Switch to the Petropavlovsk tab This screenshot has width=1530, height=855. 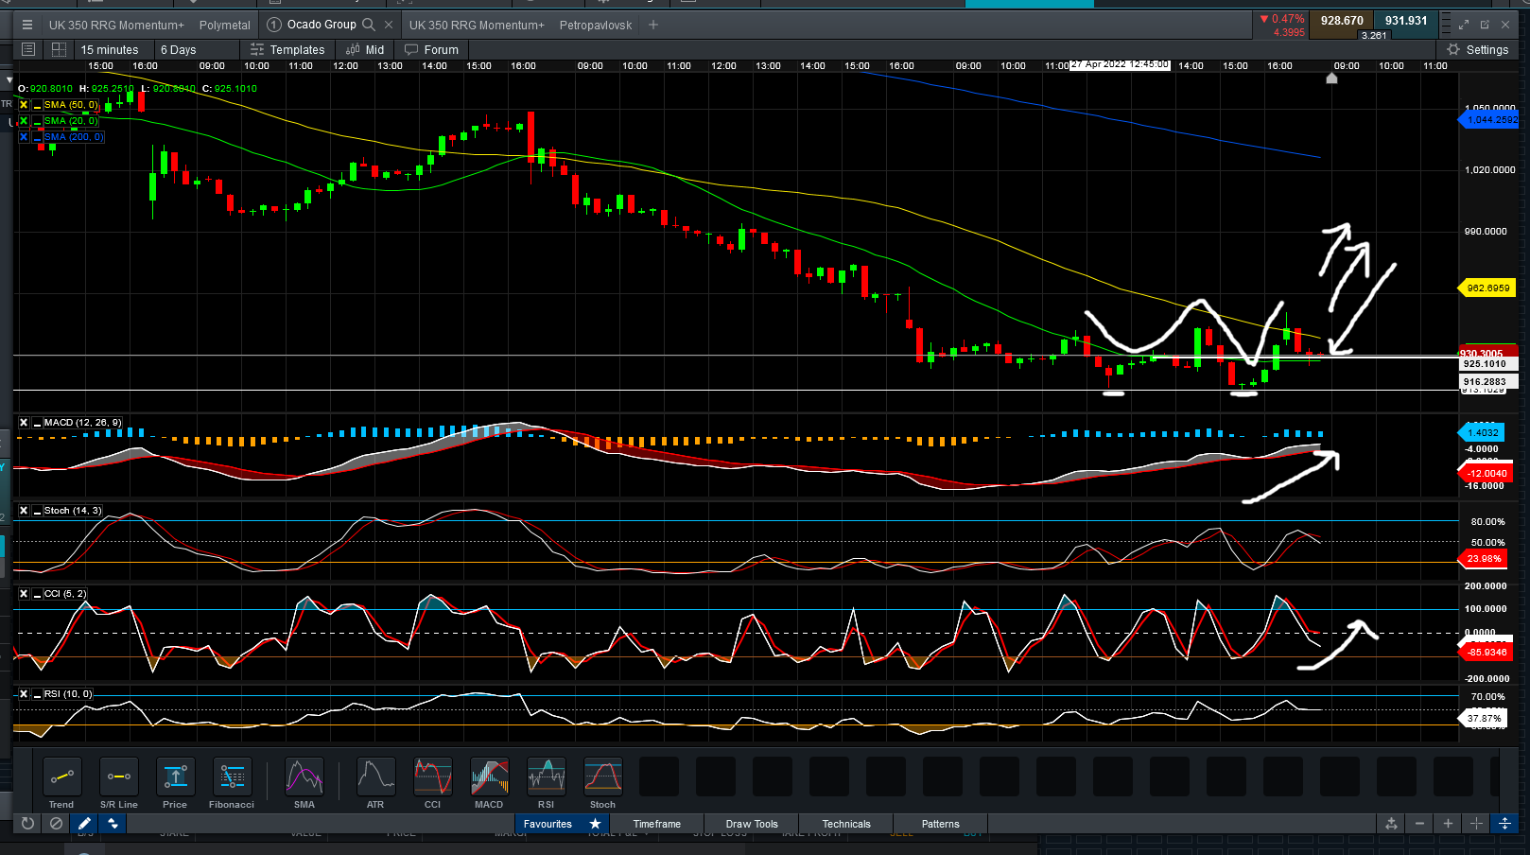[x=596, y=26]
